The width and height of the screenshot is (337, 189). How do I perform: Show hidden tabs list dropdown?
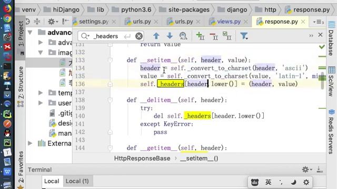coord(319,22)
